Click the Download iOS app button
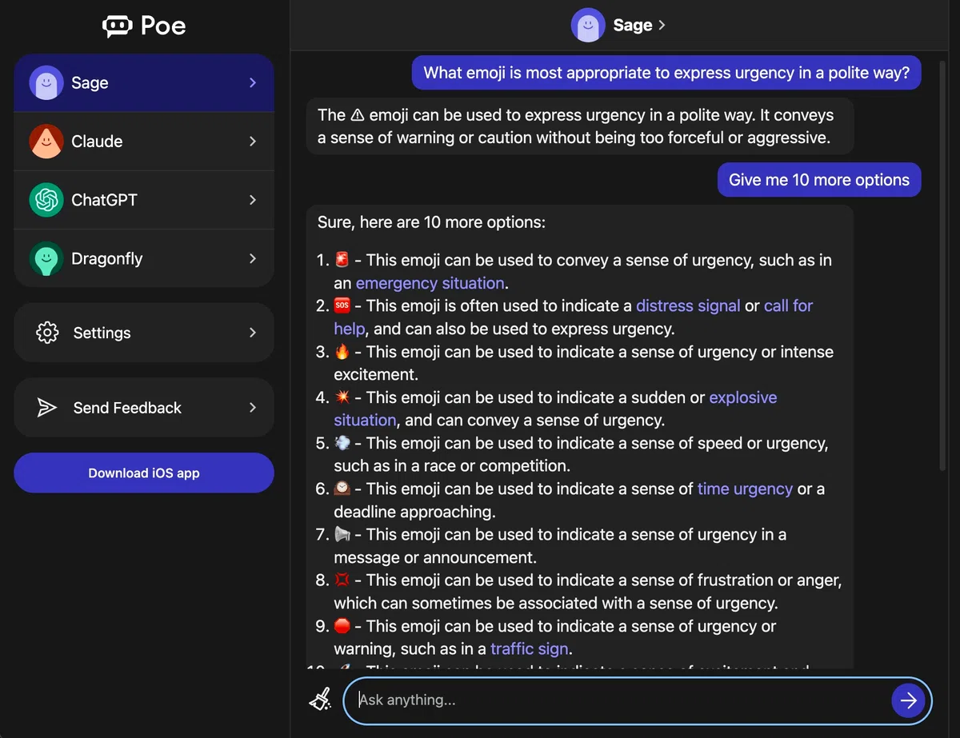This screenshot has height=738, width=960. pyautogui.click(x=144, y=473)
